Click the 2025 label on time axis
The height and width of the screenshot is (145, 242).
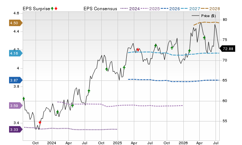[118, 143]
